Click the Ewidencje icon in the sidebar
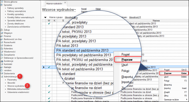The height and width of the screenshot is (102, 189). tap(2, 61)
